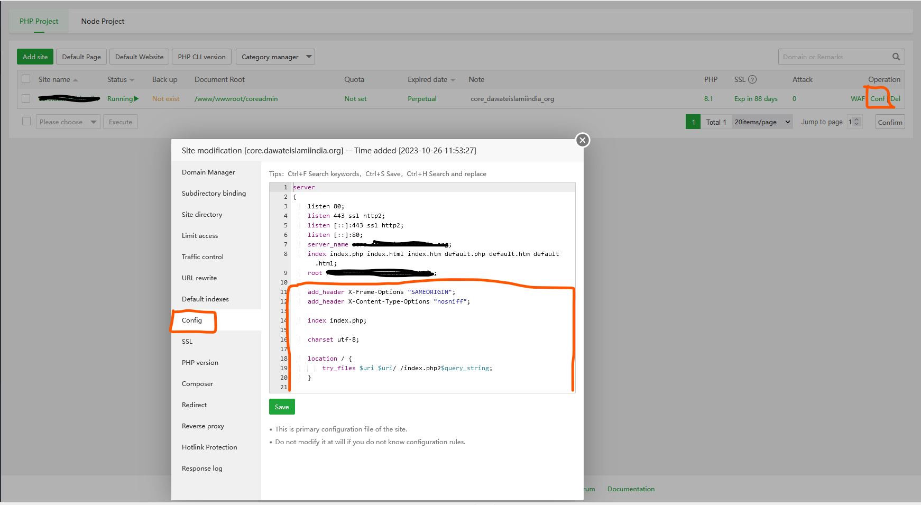Click the Add site button
Screen dimensions: 921x505
point(35,57)
